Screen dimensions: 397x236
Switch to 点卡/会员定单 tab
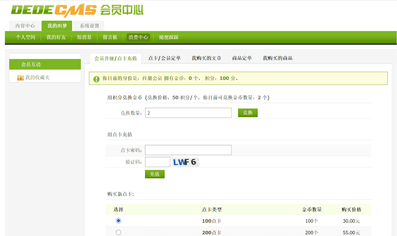click(x=164, y=58)
